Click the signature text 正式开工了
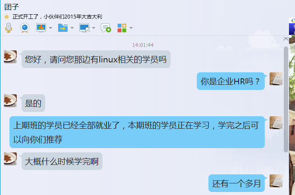This screenshot has height=195, width=295. tap(25, 17)
